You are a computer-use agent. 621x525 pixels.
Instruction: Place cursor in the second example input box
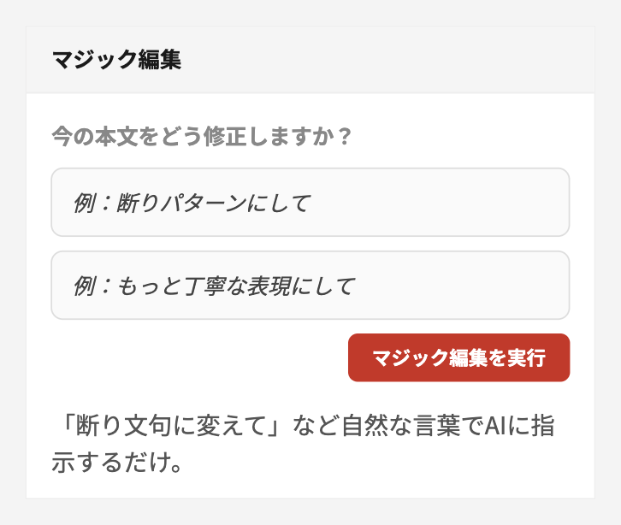click(x=310, y=286)
